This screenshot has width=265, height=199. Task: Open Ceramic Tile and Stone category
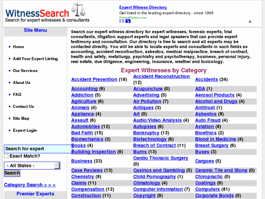[x=221, y=170]
